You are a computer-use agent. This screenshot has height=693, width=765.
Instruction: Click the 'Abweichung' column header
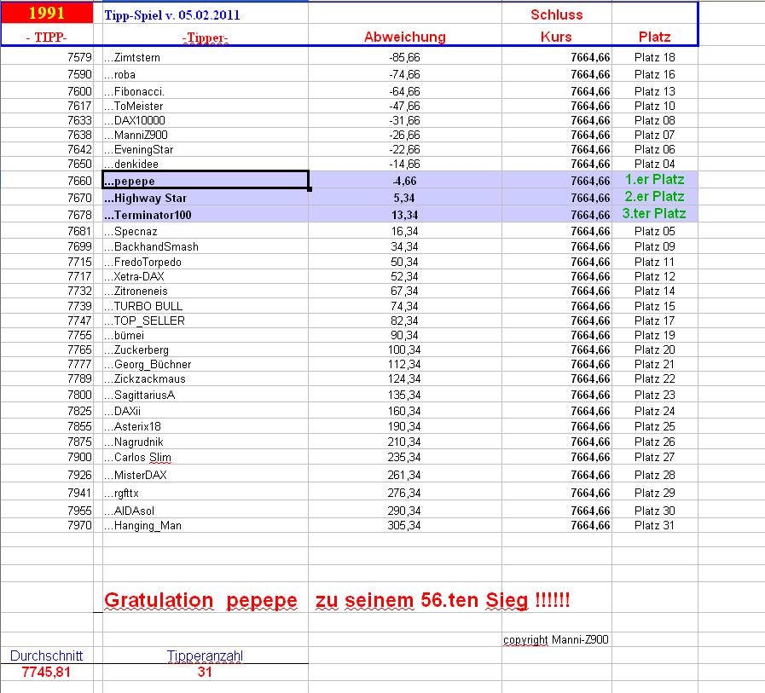[405, 37]
